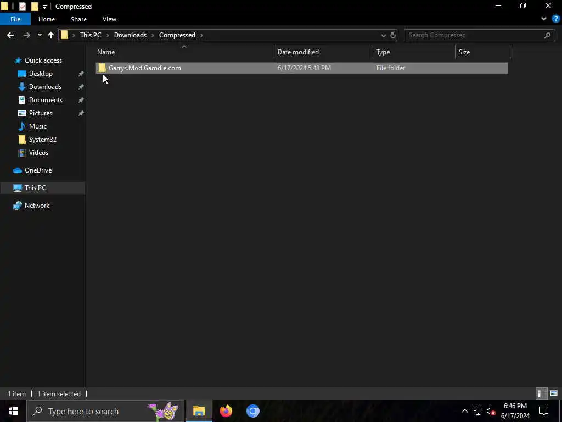
Task: Open Network in the navigation pane
Action: click(x=37, y=206)
